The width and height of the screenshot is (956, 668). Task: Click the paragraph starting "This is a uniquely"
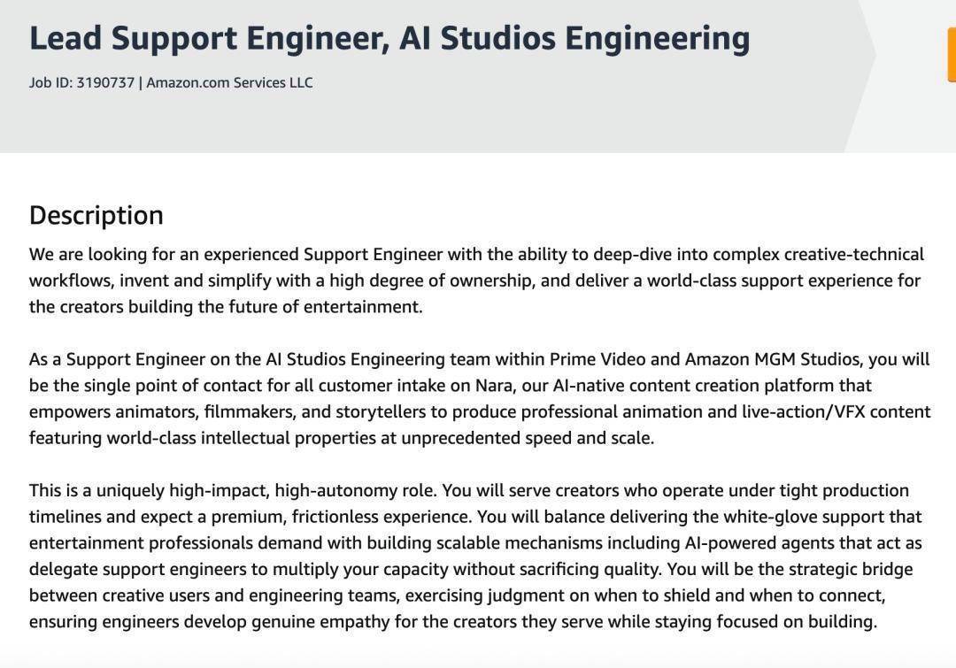(x=475, y=556)
